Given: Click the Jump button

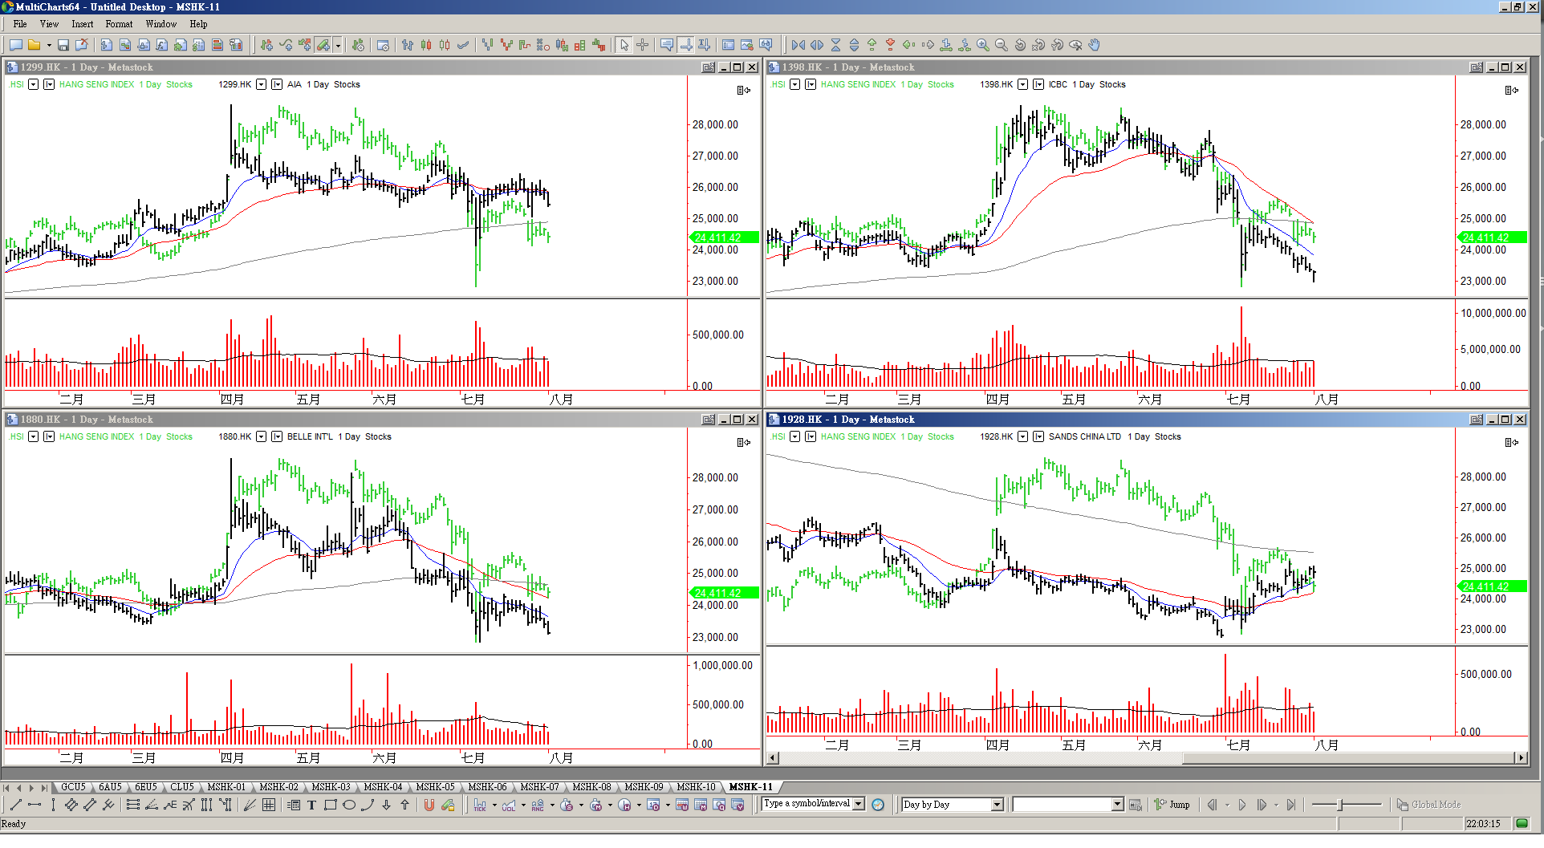Looking at the screenshot, I should pyautogui.click(x=1172, y=805).
